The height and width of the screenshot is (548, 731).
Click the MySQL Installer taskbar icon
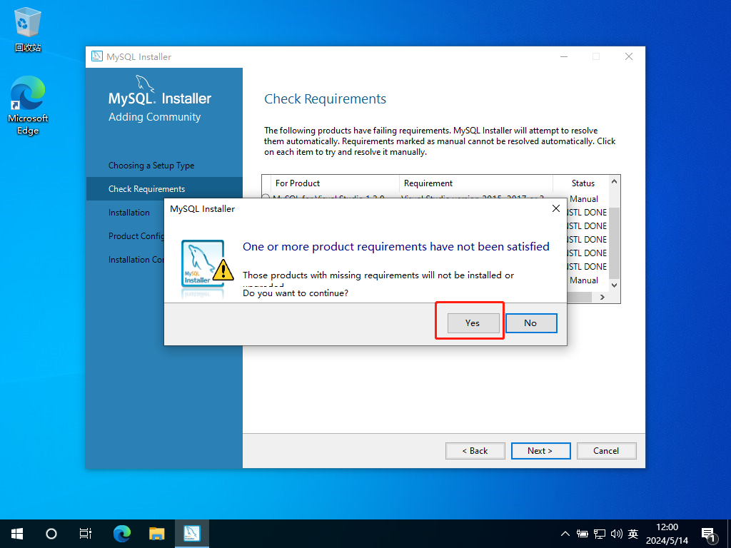click(191, 534)
